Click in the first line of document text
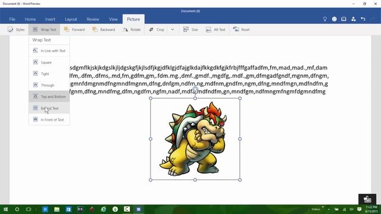The width and height of the screenshot is (381, 214). pos(198,68)
